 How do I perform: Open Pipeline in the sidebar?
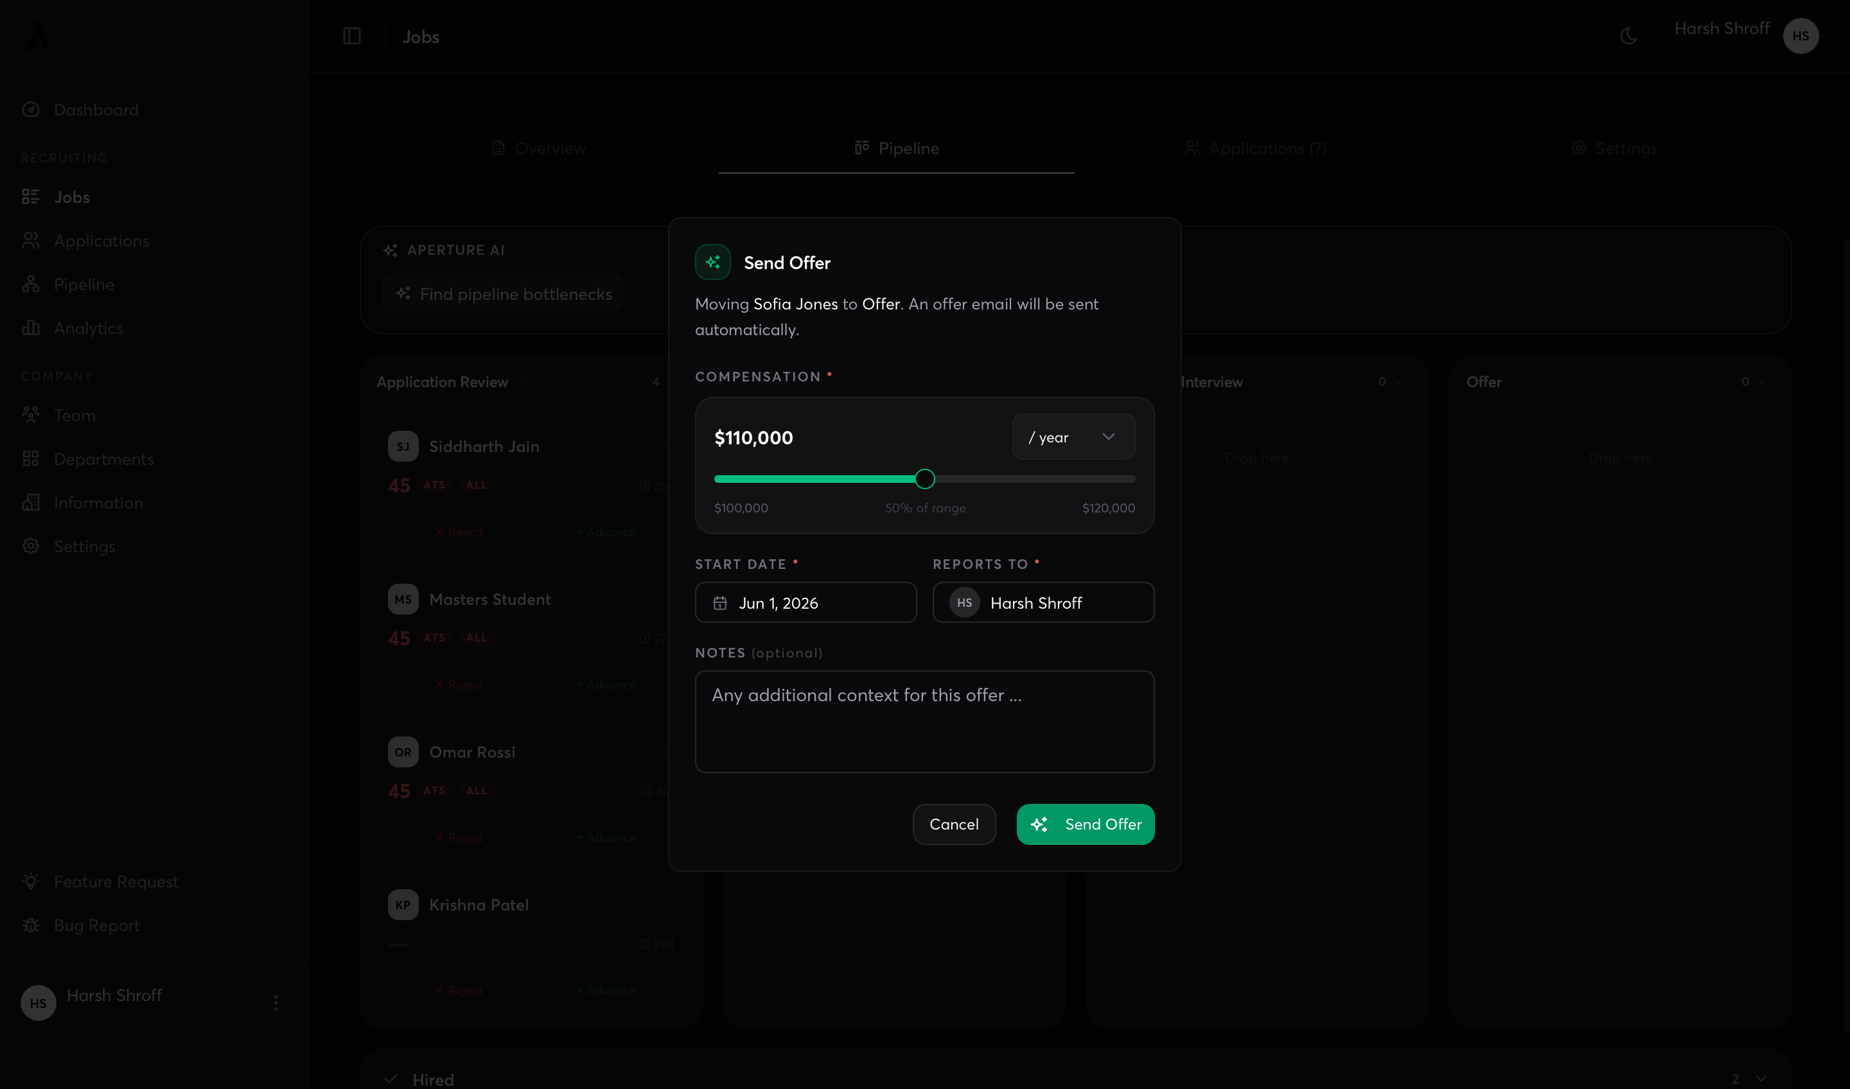pyautogui.click(x=84, y=284)
